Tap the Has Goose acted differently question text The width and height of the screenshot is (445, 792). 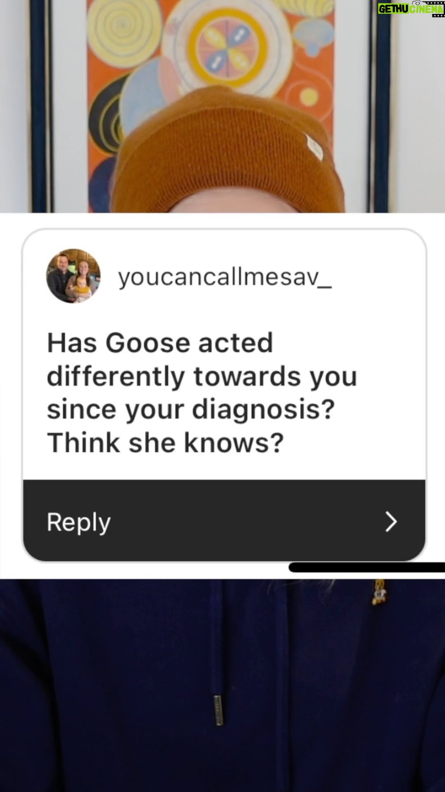point(202,392)
